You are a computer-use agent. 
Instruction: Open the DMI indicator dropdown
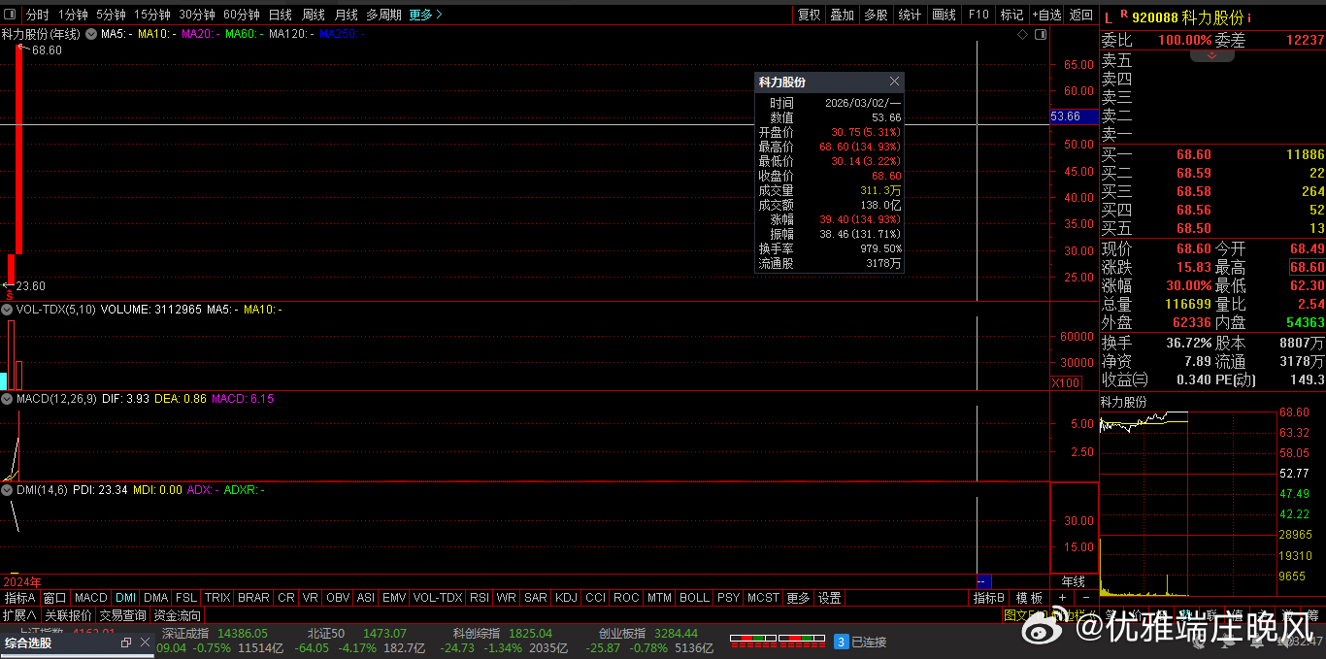[8, 490]
